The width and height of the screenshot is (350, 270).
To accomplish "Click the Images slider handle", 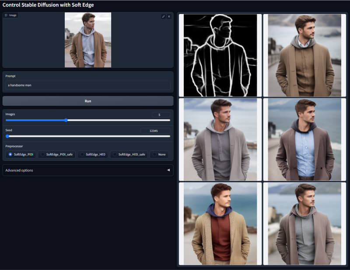I will point(66,120).
